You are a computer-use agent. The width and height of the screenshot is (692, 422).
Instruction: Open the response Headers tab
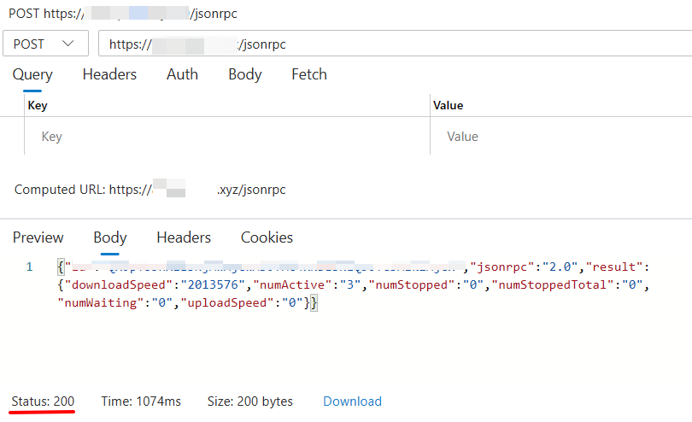click(184, 237)
